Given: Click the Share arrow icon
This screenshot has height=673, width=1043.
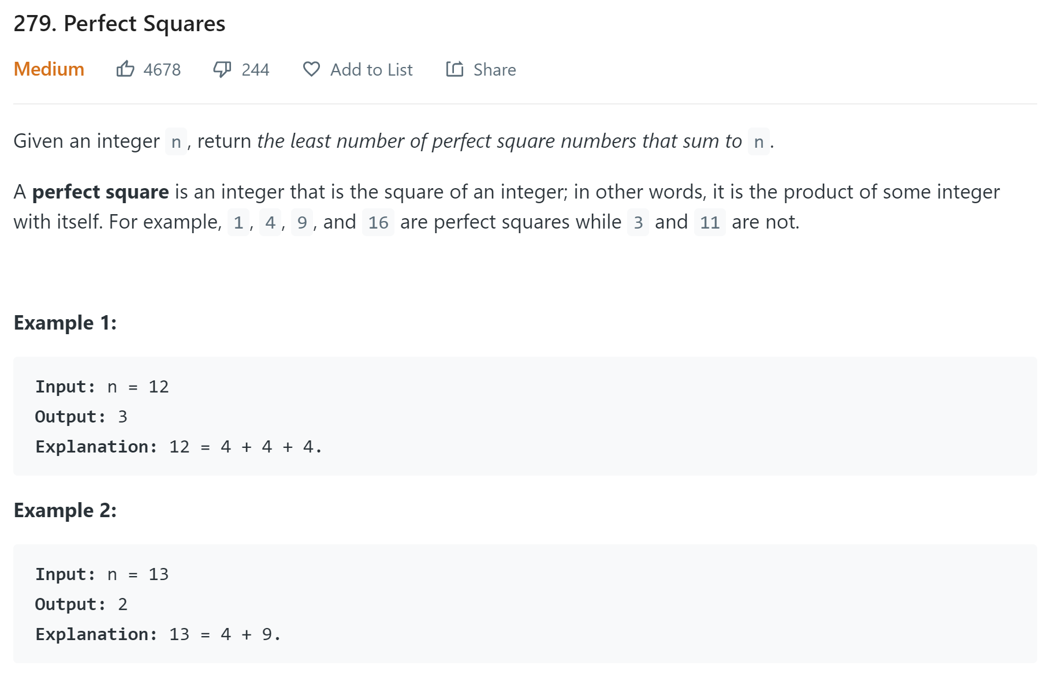Looking at the screenshot, I should [x=455, y=69].
